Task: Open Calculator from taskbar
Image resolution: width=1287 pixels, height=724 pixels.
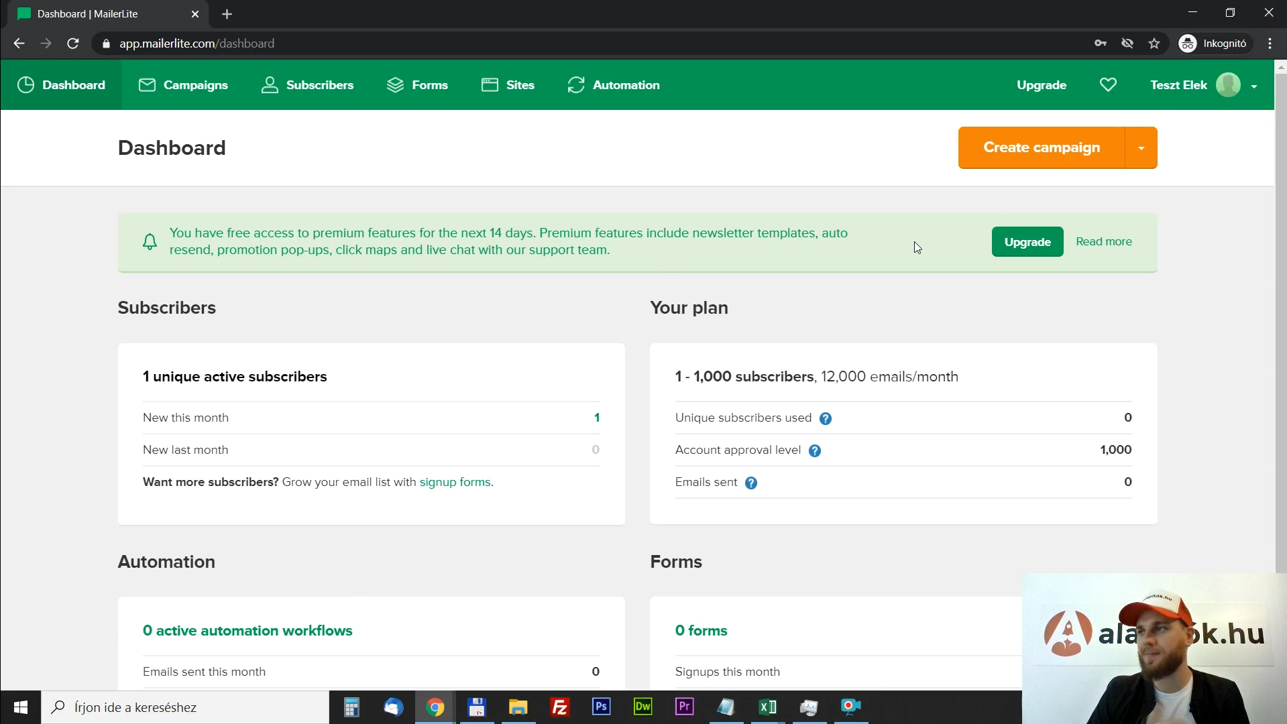Action: coord(351,707)
